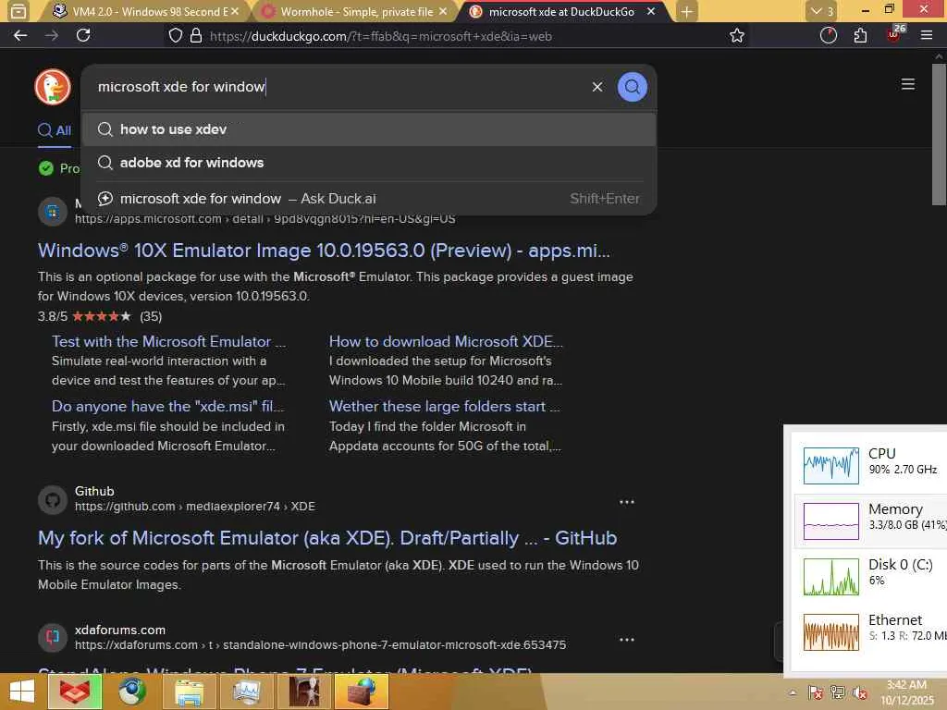Open the extensions puzzle icon
Image resolution: width=947 pixels, height=710 pixels.
[x=861, y=36]
